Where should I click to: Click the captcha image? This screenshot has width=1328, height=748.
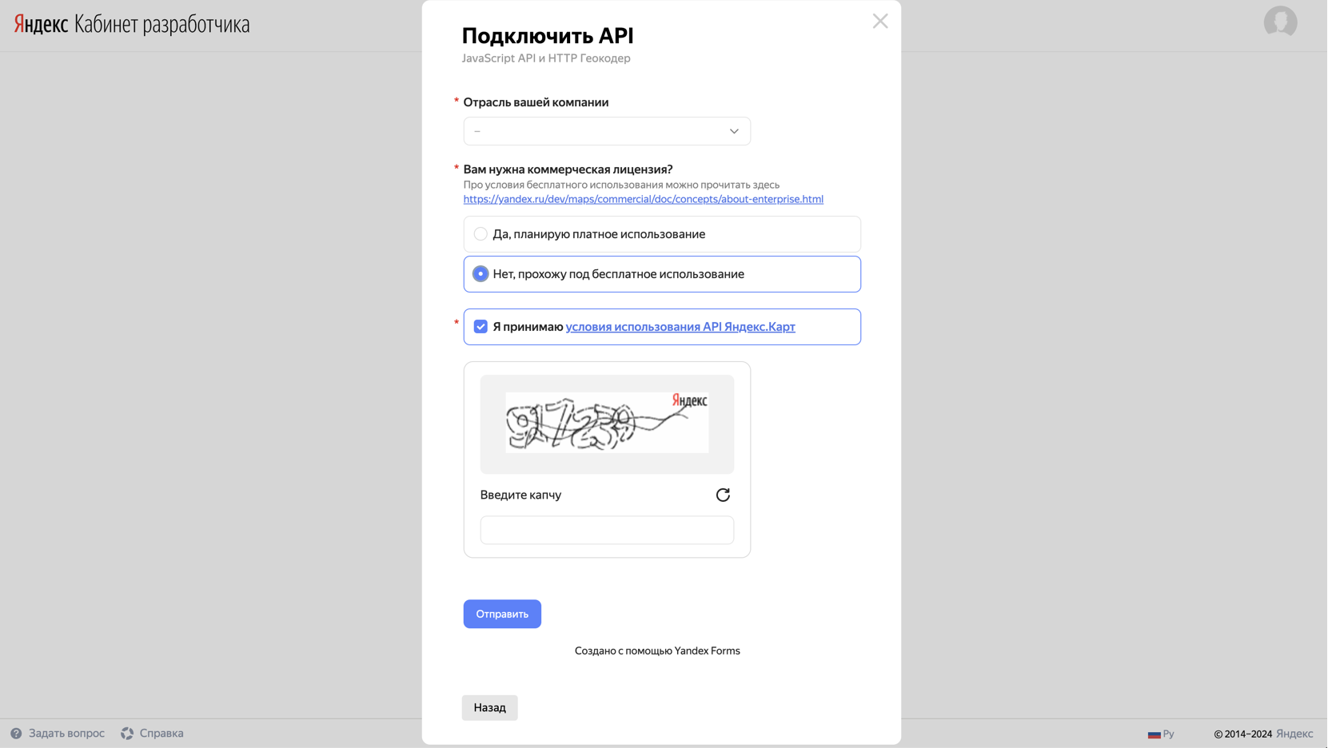click(607, 423)
